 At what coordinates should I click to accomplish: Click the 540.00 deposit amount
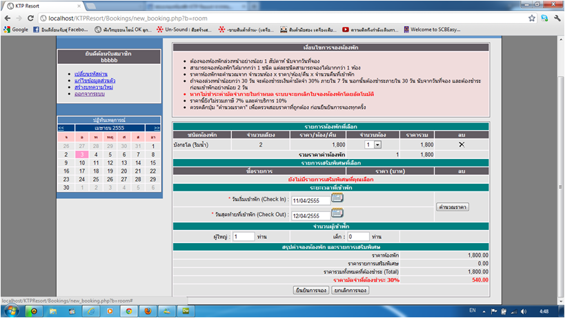pyautogui.click(x=480, y=280)
